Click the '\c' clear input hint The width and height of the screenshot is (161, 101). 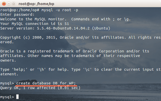(87, 69)
